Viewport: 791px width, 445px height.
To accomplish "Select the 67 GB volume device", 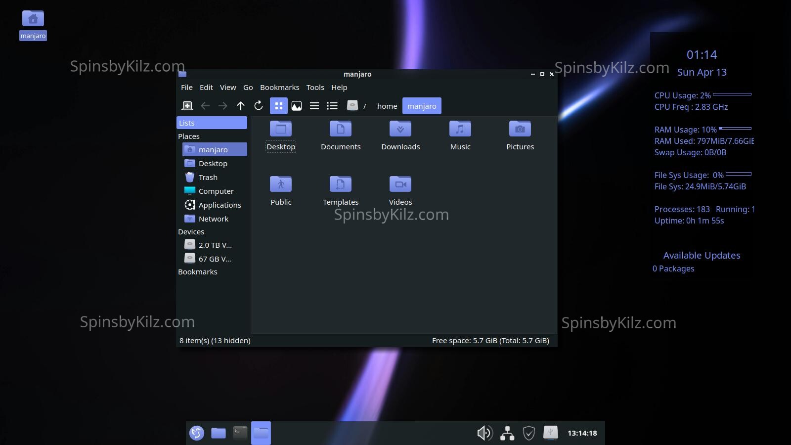I will click(215, 259).
